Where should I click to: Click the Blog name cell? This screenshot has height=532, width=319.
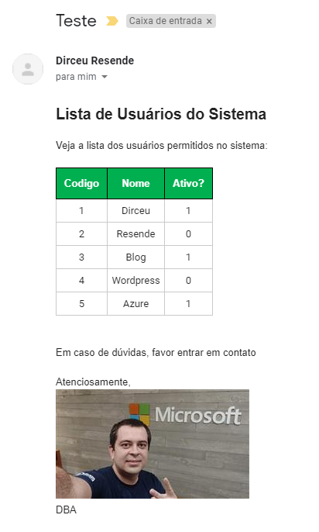click(x=135, y=257)
